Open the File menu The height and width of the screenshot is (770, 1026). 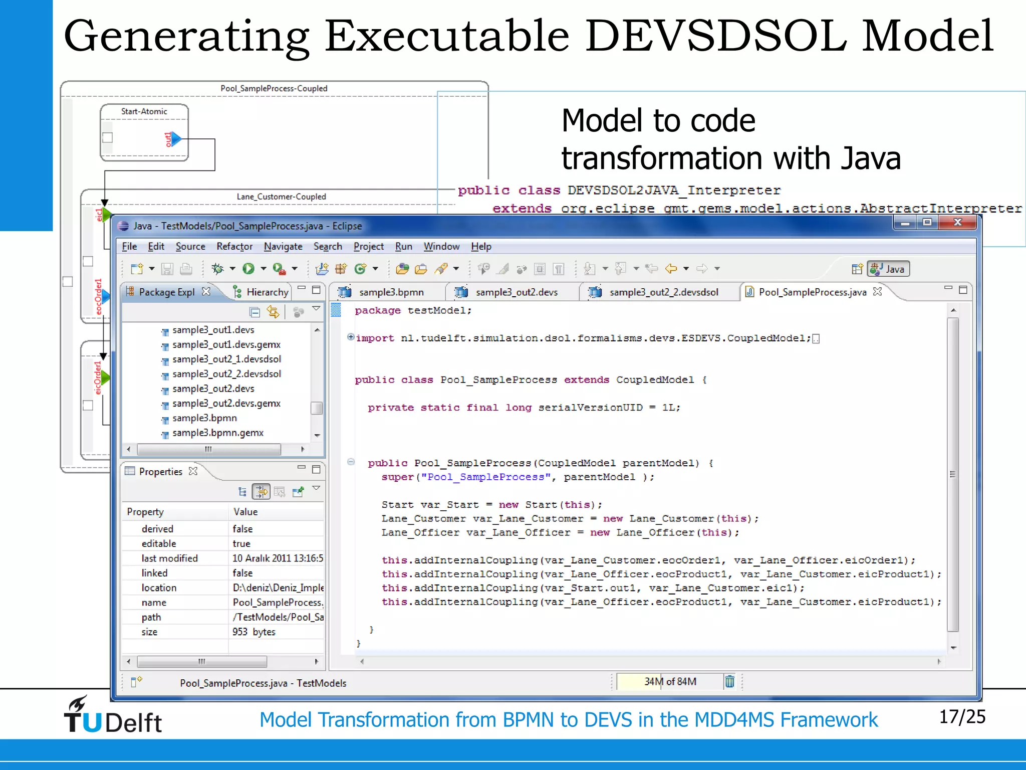tap(129, 246)
